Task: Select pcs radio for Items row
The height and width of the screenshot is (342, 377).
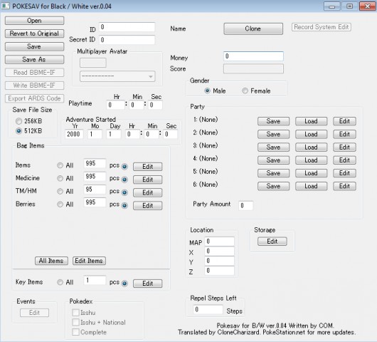Action: (124, 167)
